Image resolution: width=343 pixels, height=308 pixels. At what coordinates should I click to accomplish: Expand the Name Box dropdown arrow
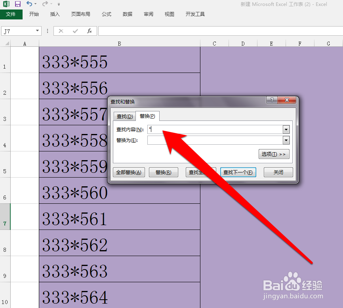click(37, 31)
